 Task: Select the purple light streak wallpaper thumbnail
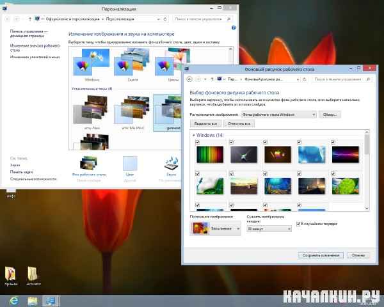[346, 155]
